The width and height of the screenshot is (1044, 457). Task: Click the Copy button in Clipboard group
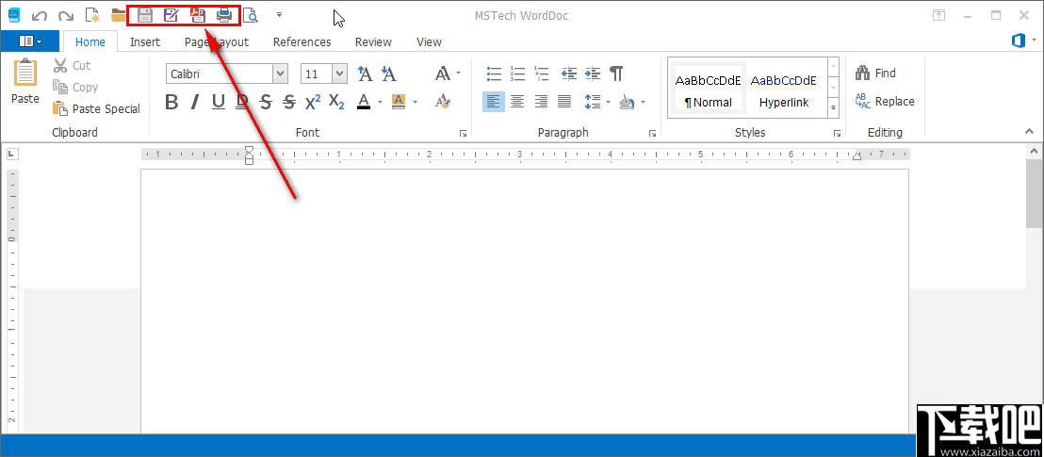[75, 88]
